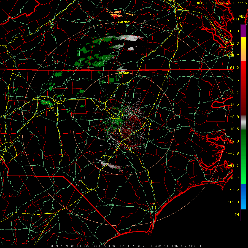Pick the blue segment of velocity scale
This screenshot has height=248, width=248.
[243, 196]
